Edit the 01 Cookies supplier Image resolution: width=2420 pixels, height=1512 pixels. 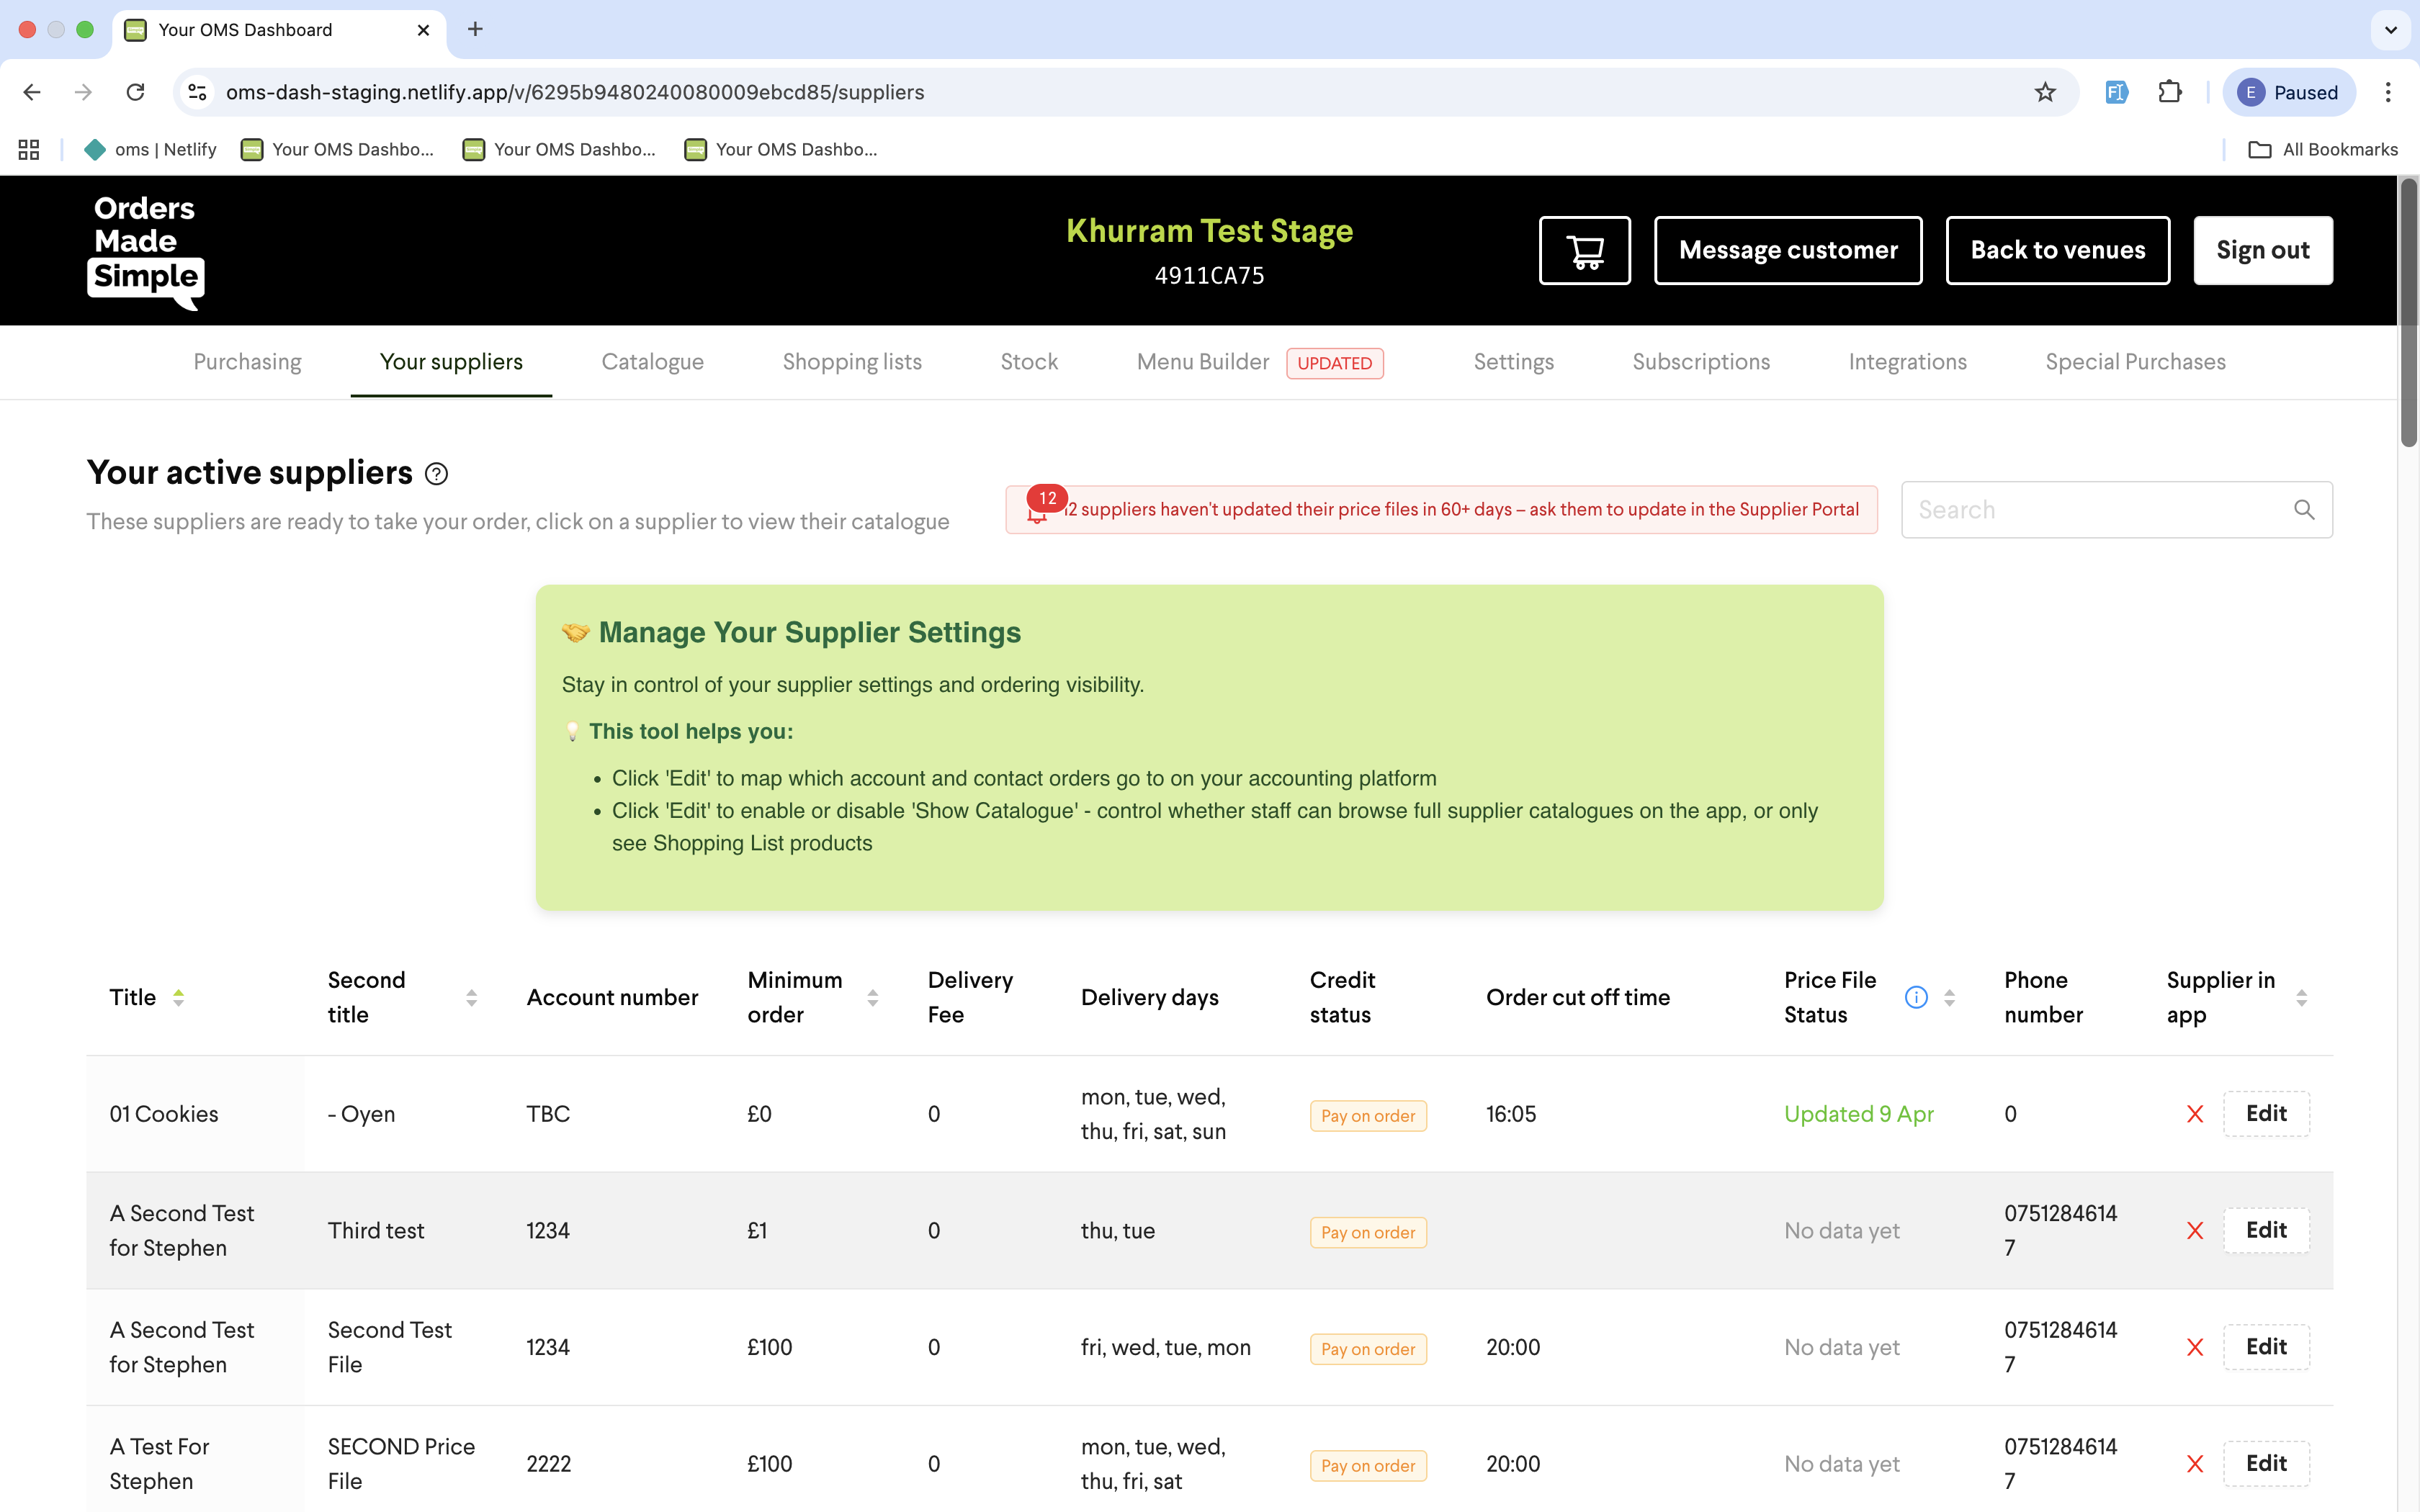point(2266,1114)
